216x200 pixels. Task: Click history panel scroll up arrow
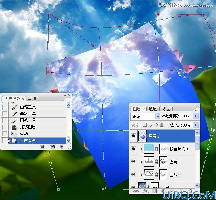pyautogui.click(x=68, y=105)
